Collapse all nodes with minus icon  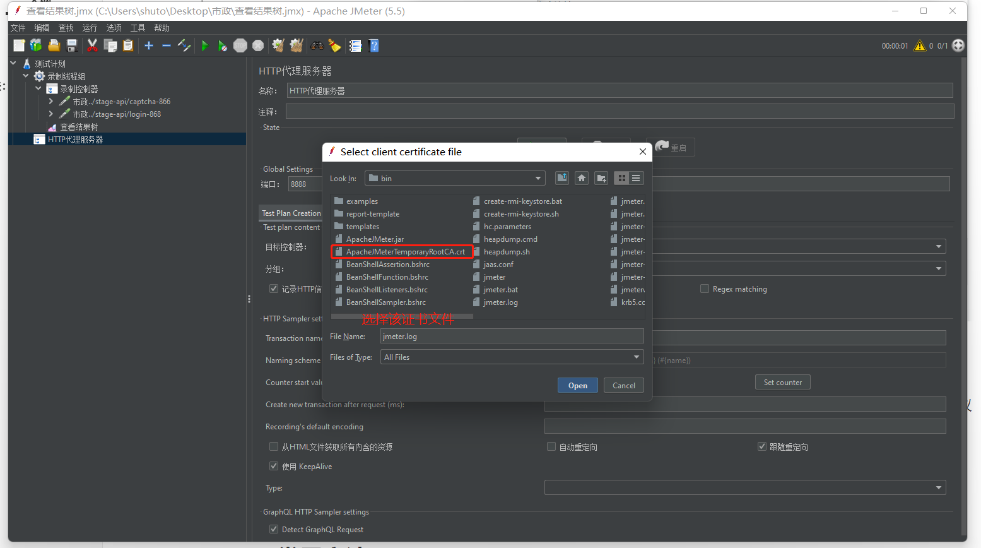pyautogui.click(x=167, y=45)
